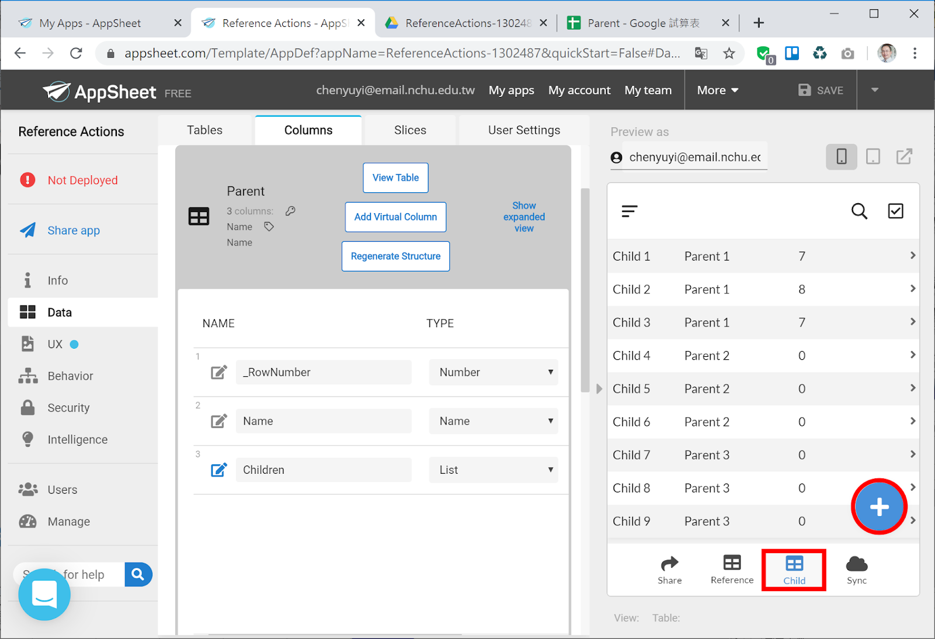Open the preview app hamburger menu
Viewport: 935px width, 639px height.
629,211
